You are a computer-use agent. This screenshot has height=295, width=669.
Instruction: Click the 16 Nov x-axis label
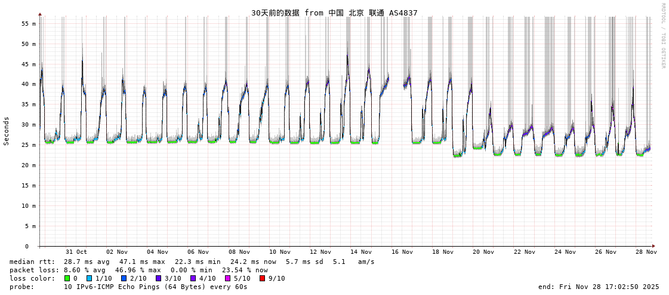pos(402,252)
